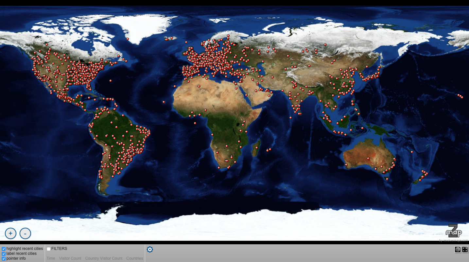The width and height of the screenshot is (469, 262).
Task: Toggle highlight recent cities checkbox
Action: point(4,249)
